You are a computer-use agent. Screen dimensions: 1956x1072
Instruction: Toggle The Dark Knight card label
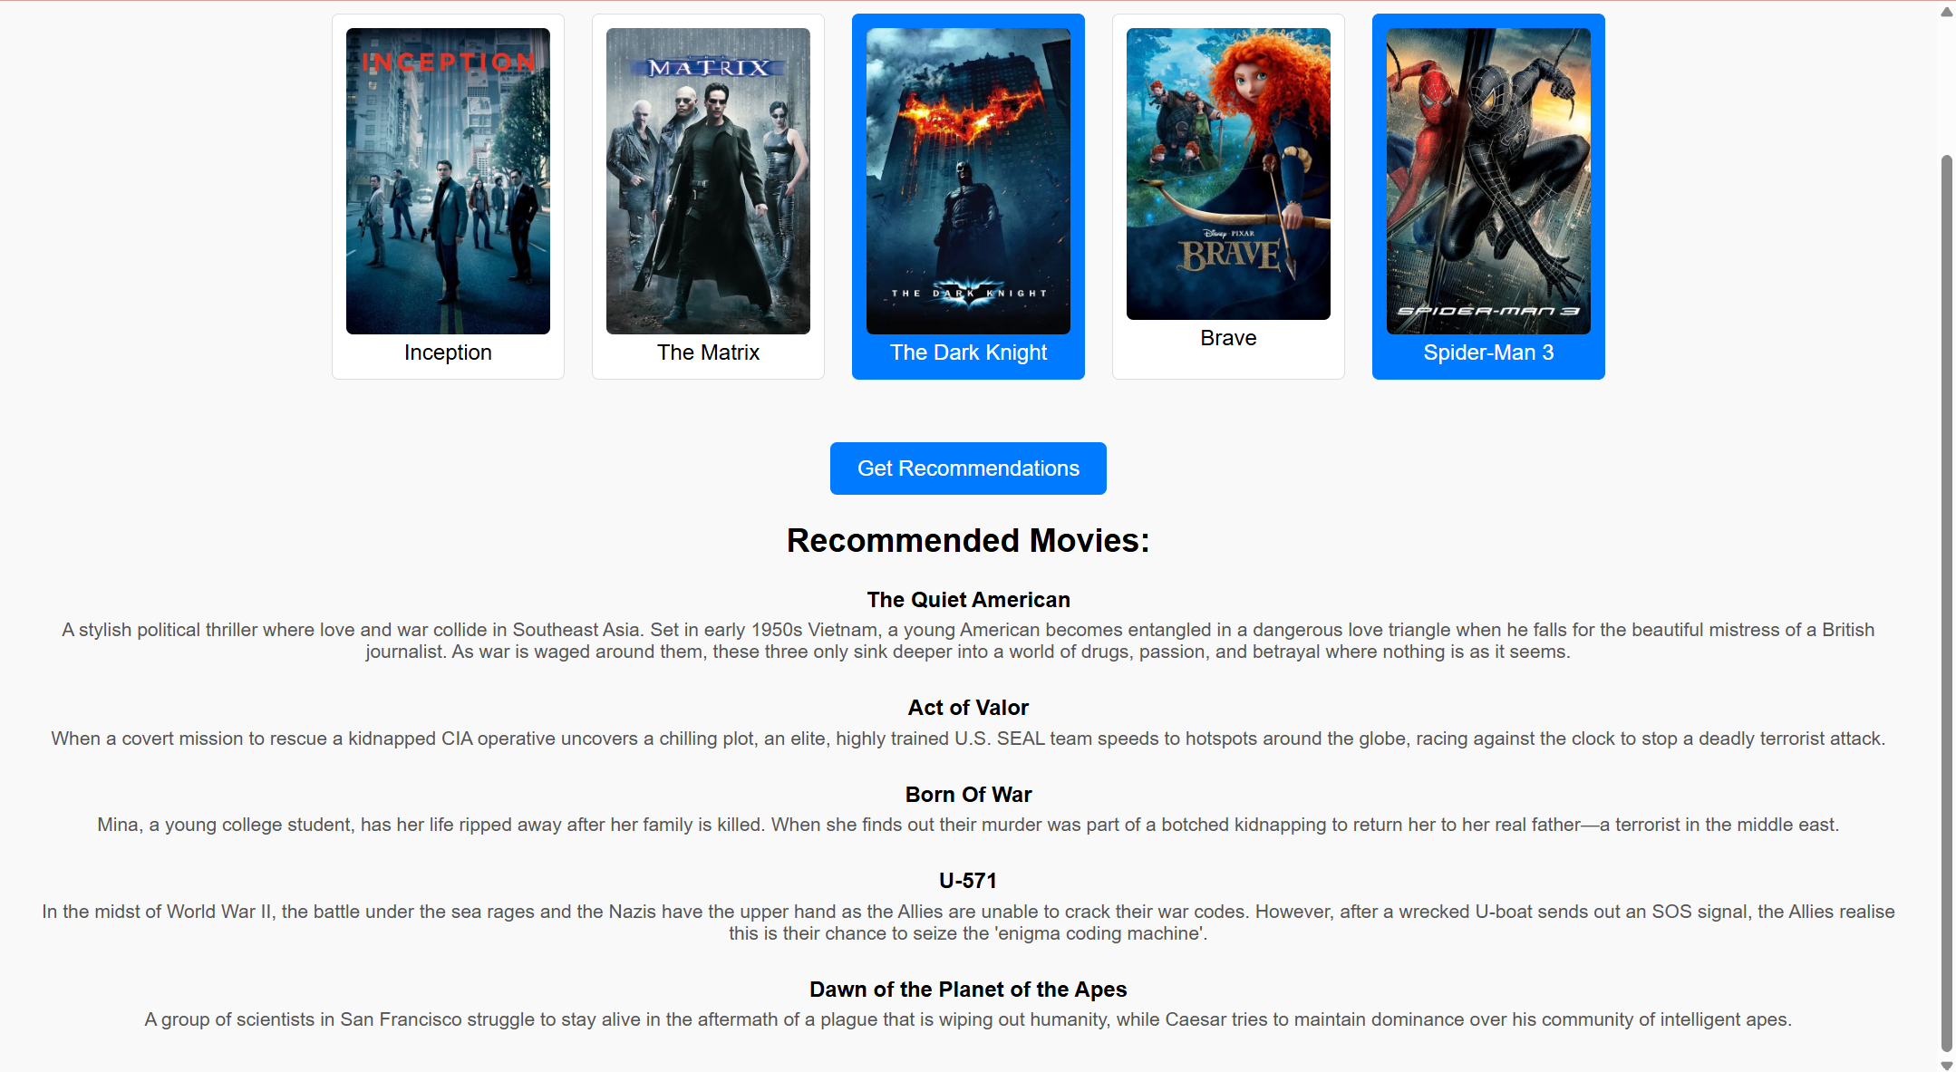coord(968,353)
